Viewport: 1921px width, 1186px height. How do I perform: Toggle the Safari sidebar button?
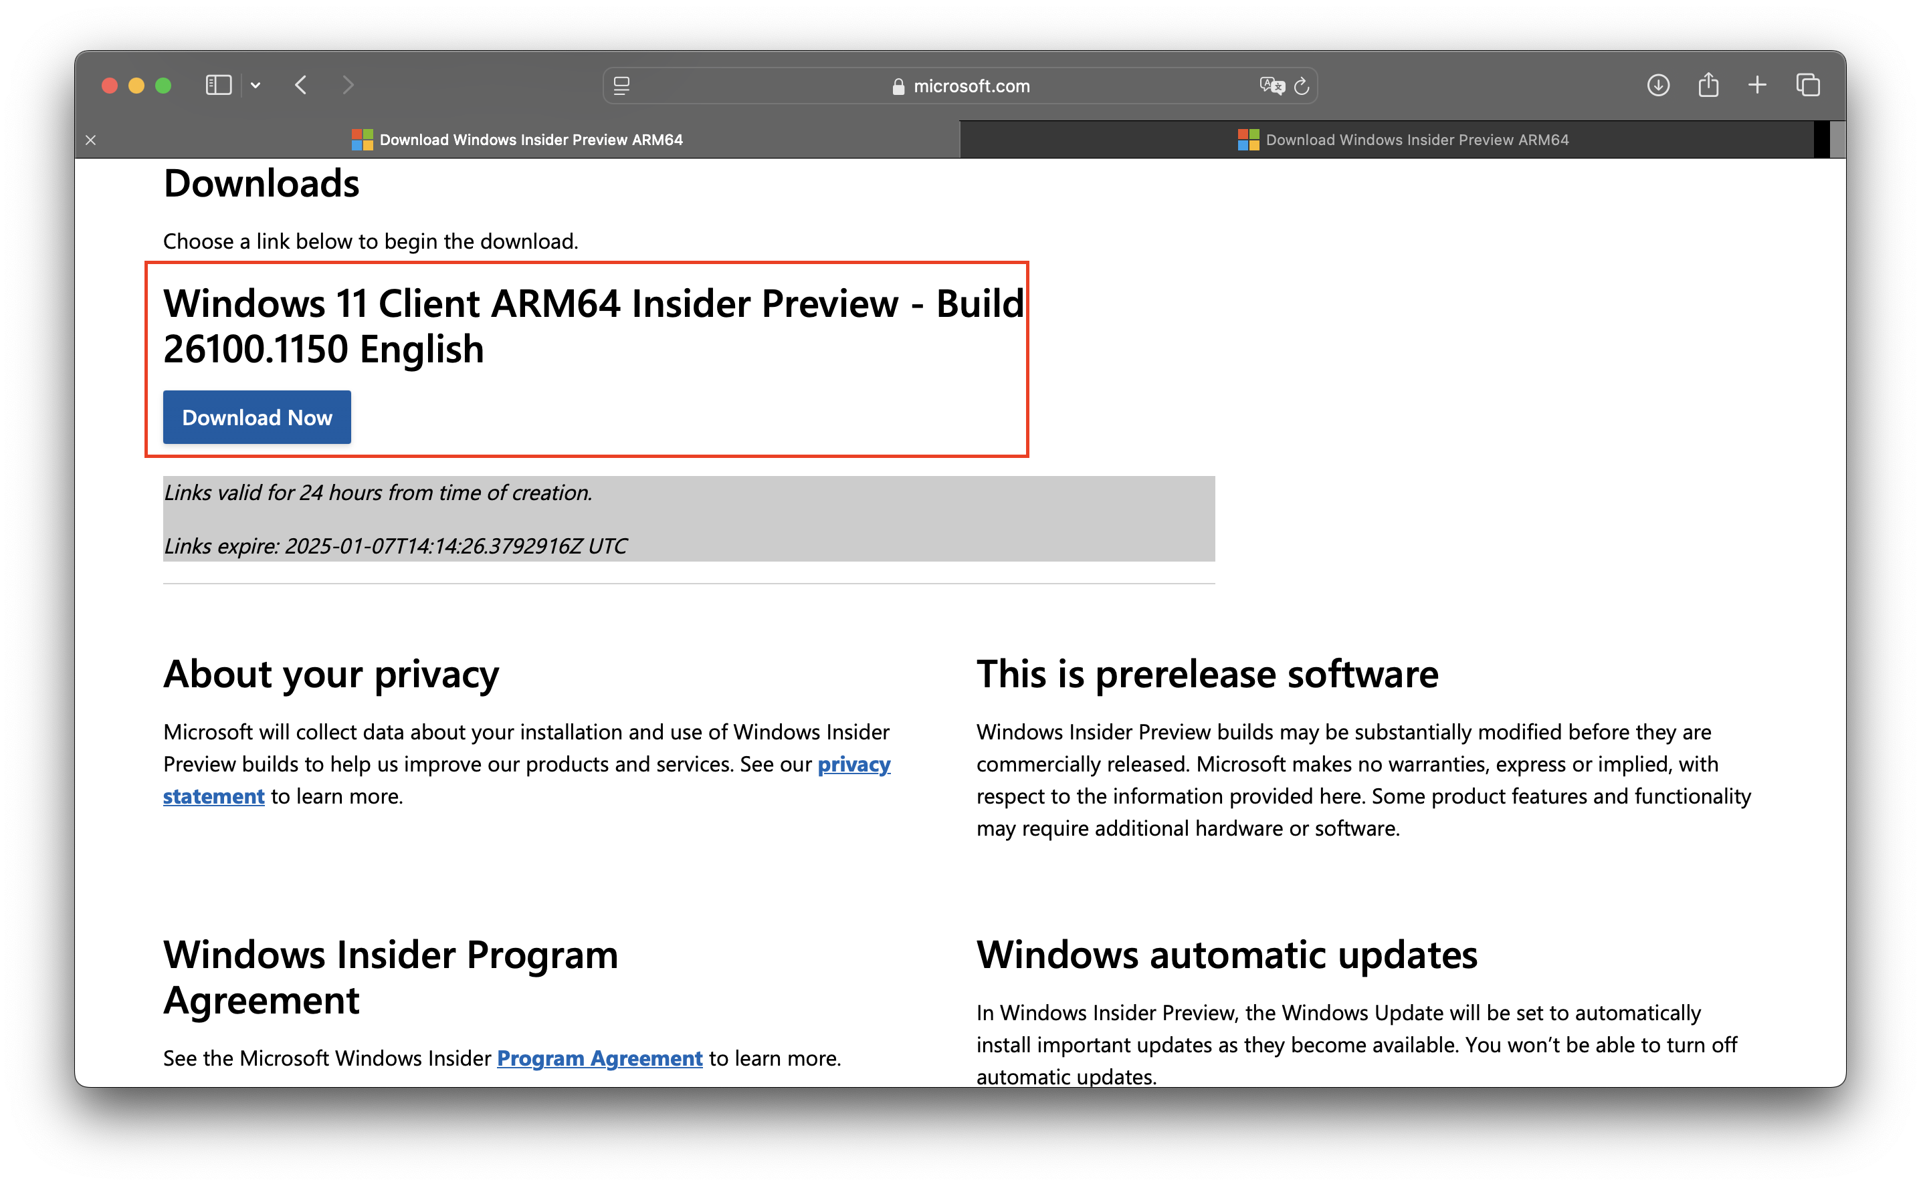[218, 85]
